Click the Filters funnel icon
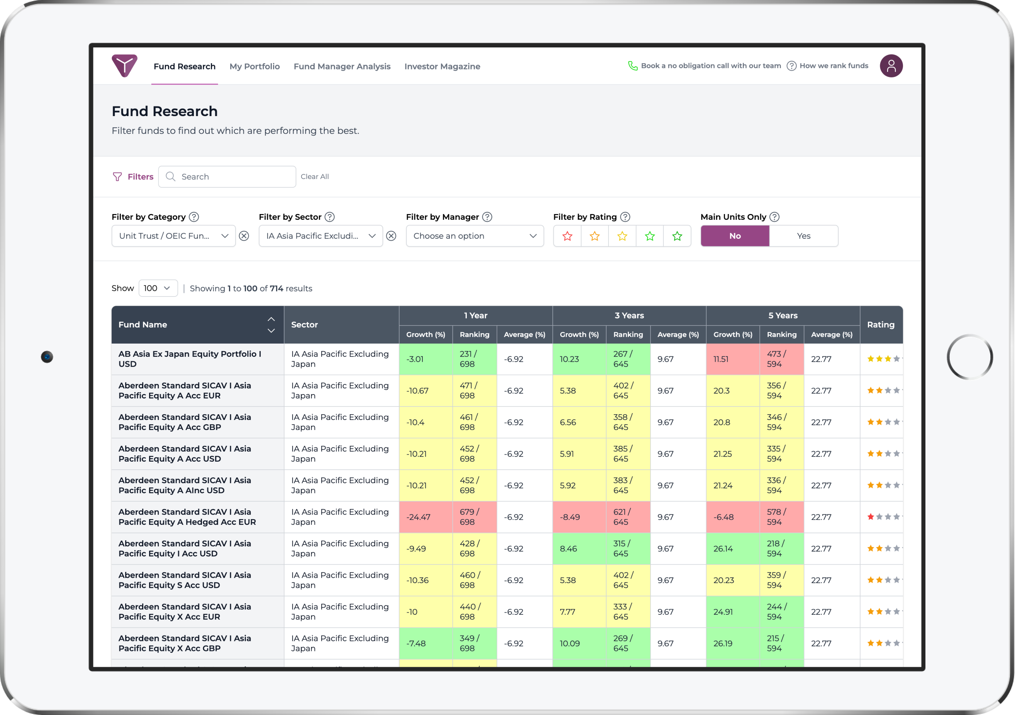The width and height of the screenshot is (1015, 715). click(117, 177)
